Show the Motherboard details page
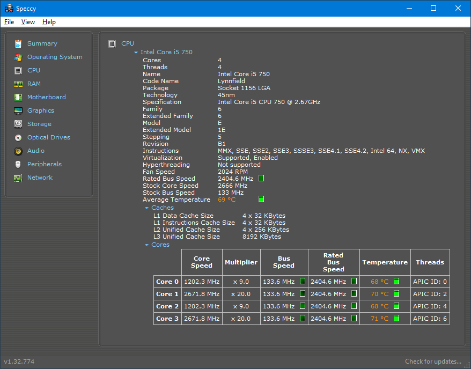The width and height of the screenshot is (471, 369). (x=47, y=97)
